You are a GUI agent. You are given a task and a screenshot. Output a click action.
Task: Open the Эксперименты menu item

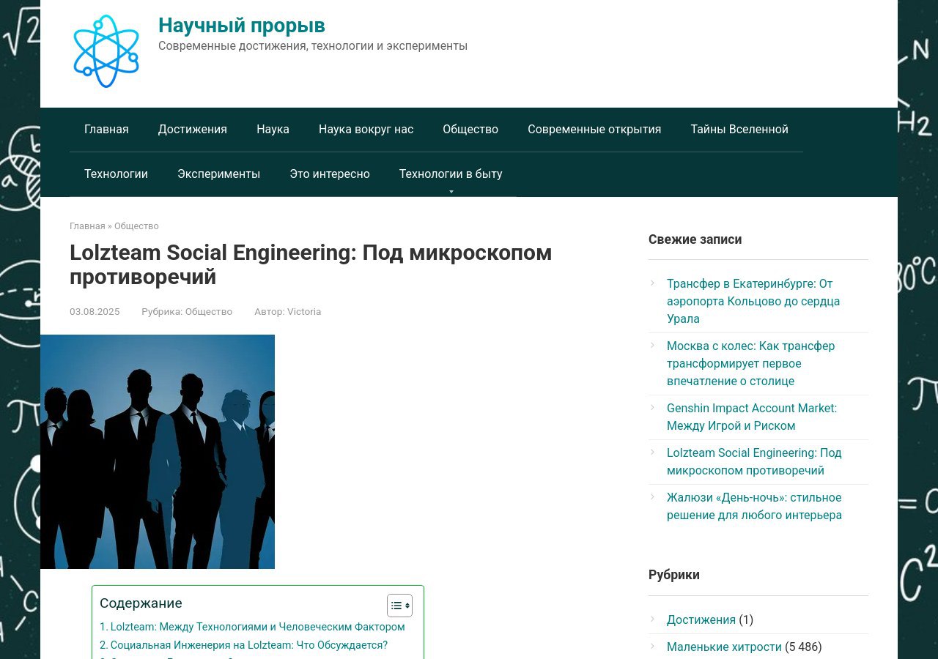[218, 174]
